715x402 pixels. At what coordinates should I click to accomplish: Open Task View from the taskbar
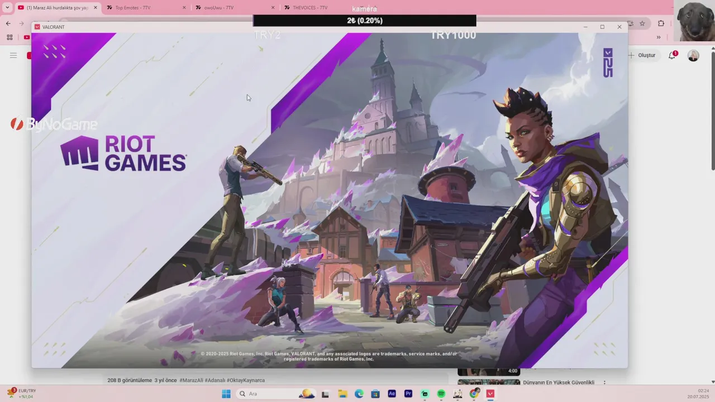coord(326,394)
